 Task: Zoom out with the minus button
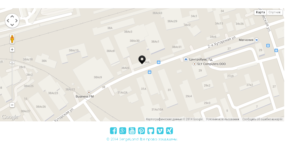(12, 105)
